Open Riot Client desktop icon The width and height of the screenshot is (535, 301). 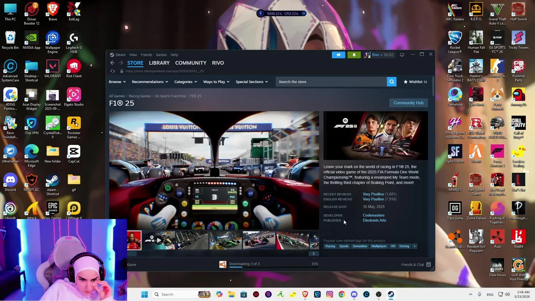click(x=74, y=69)
